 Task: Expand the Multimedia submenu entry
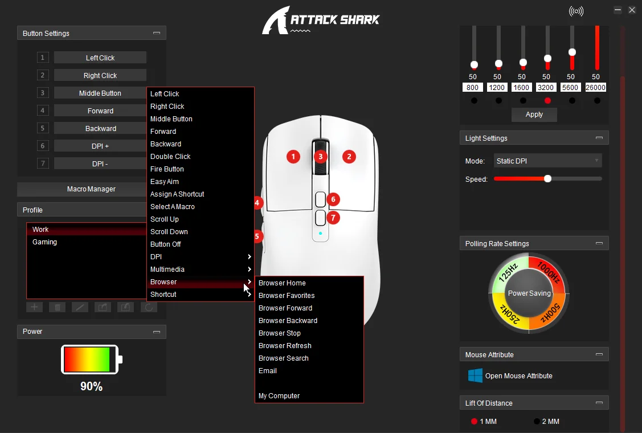tap(199, 269)
